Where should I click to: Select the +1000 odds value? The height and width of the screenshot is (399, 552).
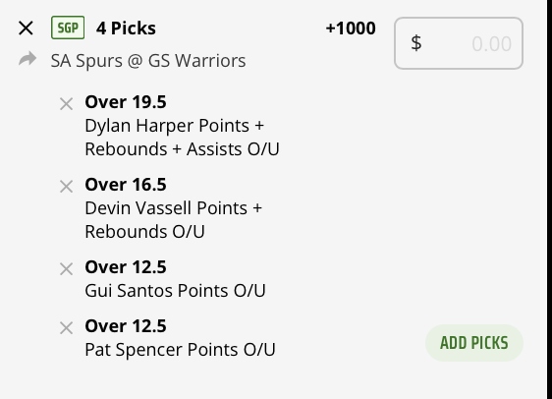(351, 28)
